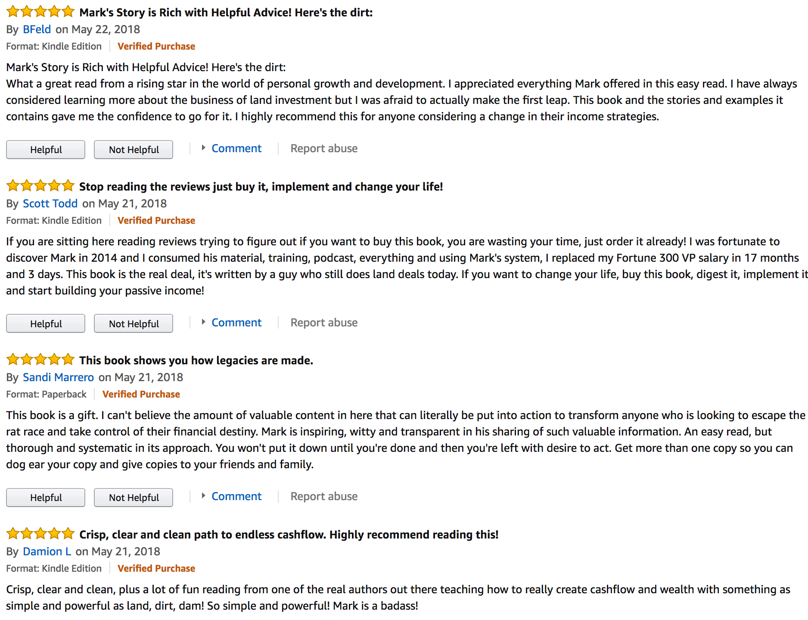Open Damion L's reviewer profile

[47, 551]
